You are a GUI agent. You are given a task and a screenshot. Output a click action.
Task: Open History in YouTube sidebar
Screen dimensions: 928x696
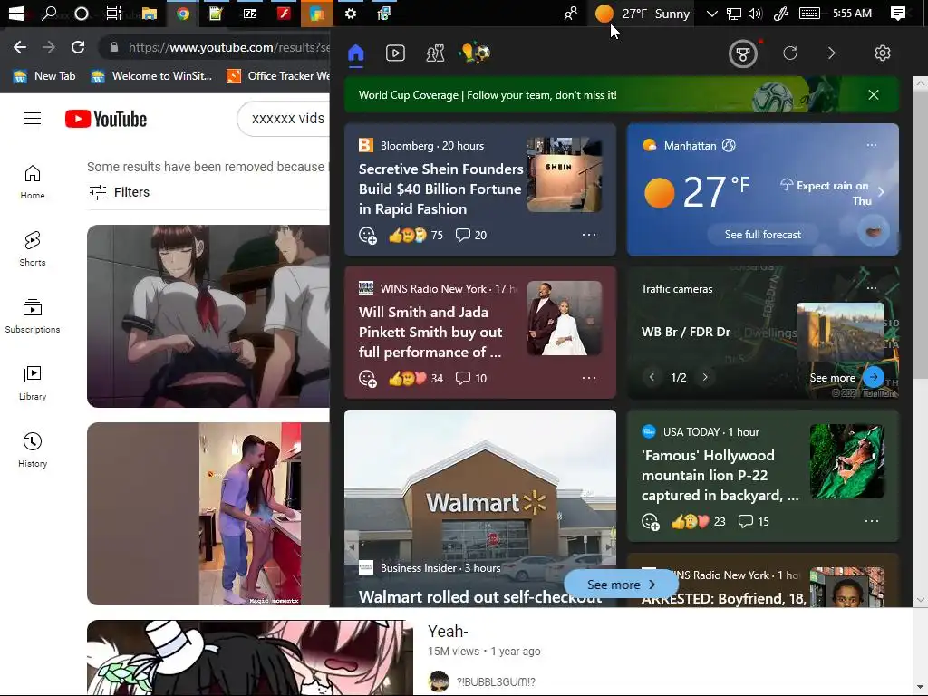(x=33, y=450)
